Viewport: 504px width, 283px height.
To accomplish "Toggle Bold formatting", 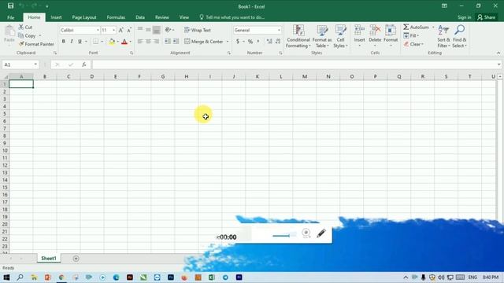I will click(x=63, y=42).
